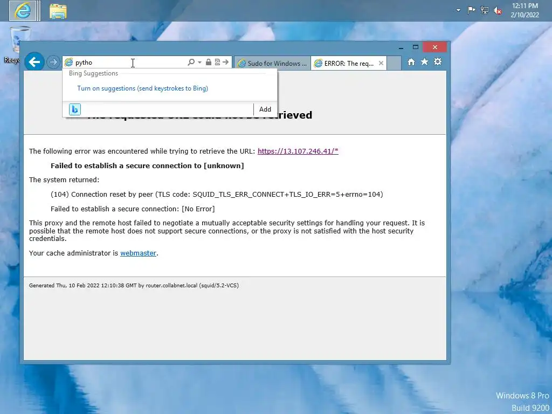Open Favorites with the star icon
The height and width of the screenshot is (414, 552).
pos(424,62)
